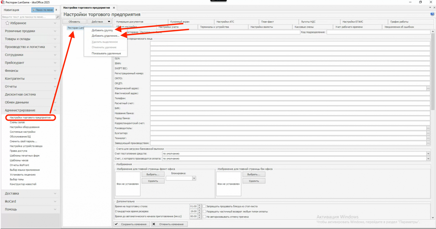Select Добавить группу from context menu
The image size is (436, 229).
pos(102,30)
